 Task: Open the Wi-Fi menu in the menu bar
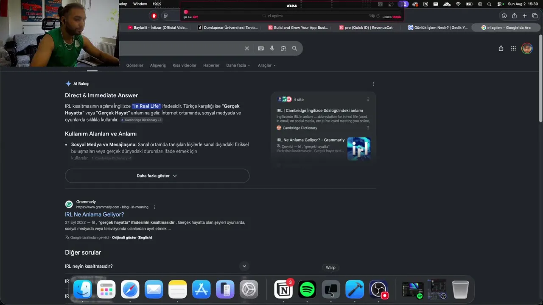pos(458,4)
